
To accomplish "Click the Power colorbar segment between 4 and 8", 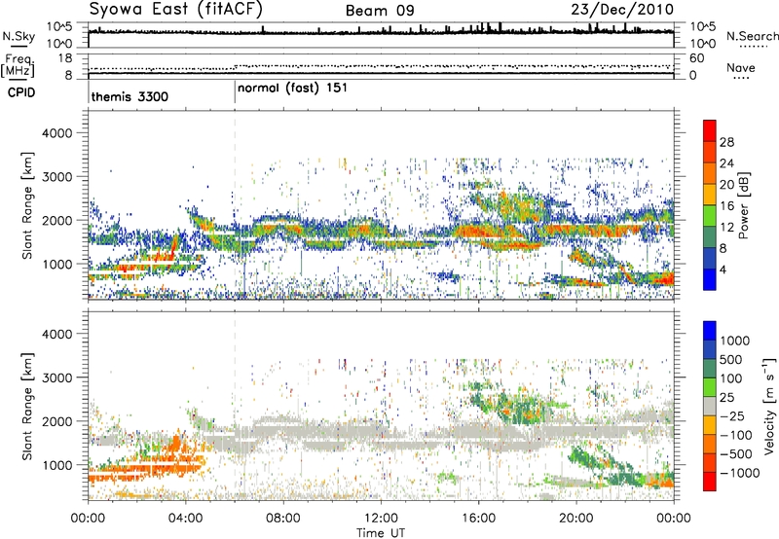I will click(710, 258).
